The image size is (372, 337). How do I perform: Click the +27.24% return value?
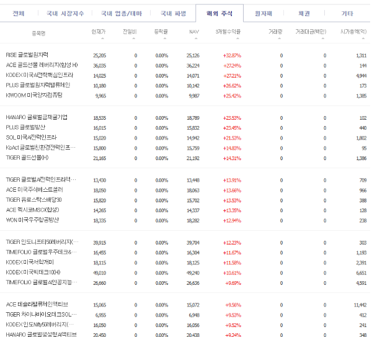[232, 66]
